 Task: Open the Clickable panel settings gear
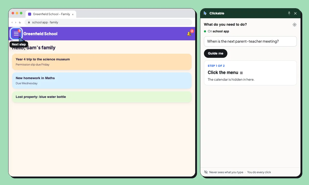click(295, 25)
